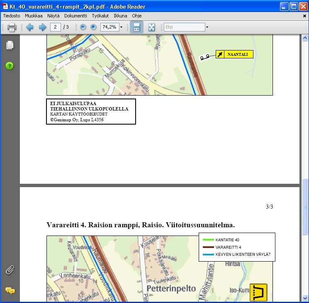Click the vertical scrollbar thumb
Viewport: 309px width, 303px height.
pyautogui.click(x=305, y=207)
